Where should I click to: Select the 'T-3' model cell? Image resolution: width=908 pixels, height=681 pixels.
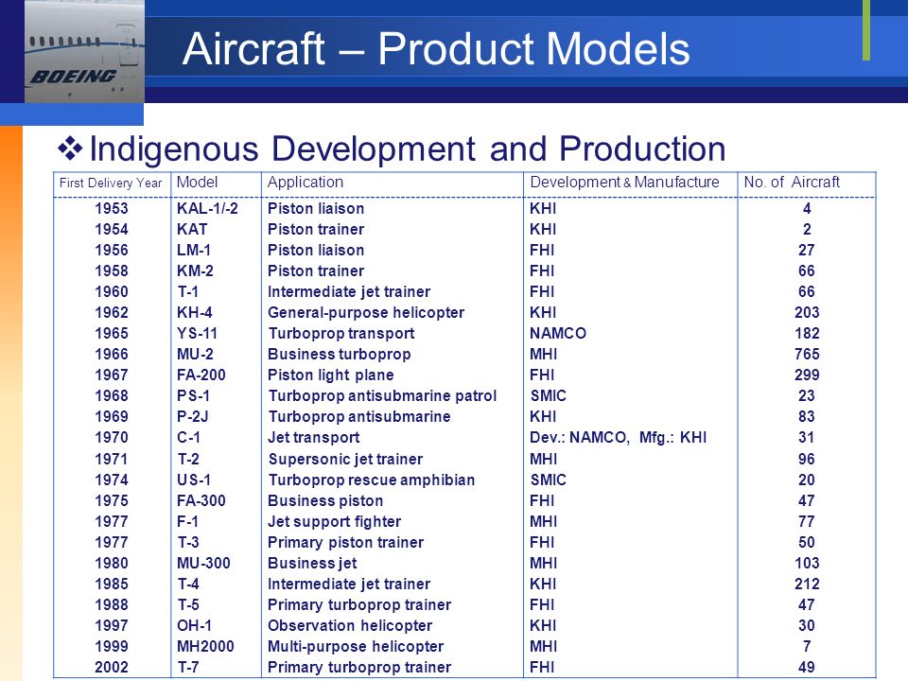coord(188,543)
